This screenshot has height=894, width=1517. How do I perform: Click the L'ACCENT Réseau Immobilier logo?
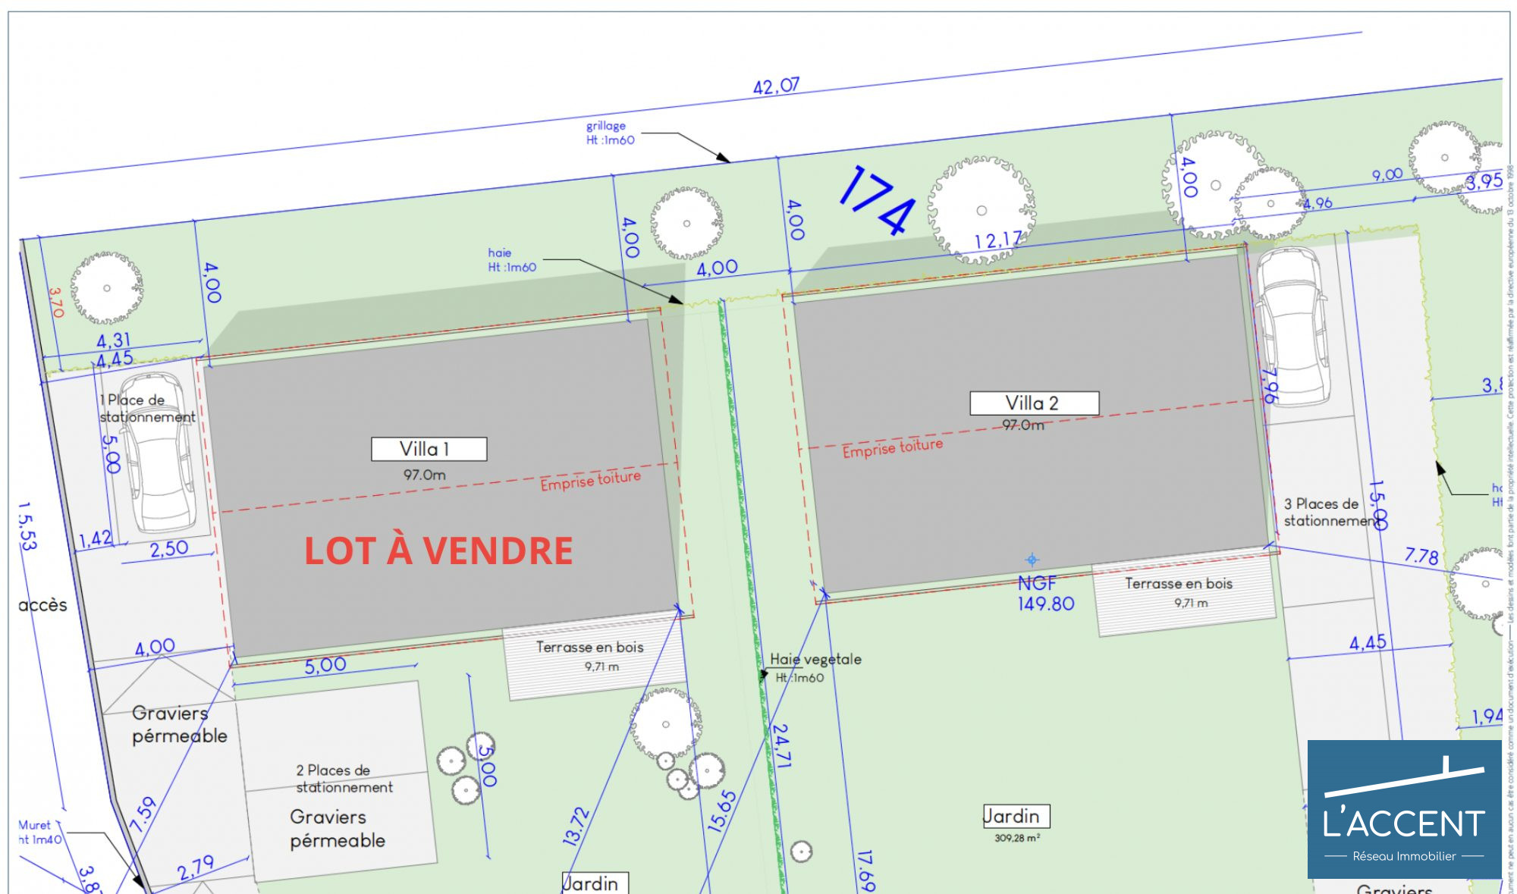1403,809
